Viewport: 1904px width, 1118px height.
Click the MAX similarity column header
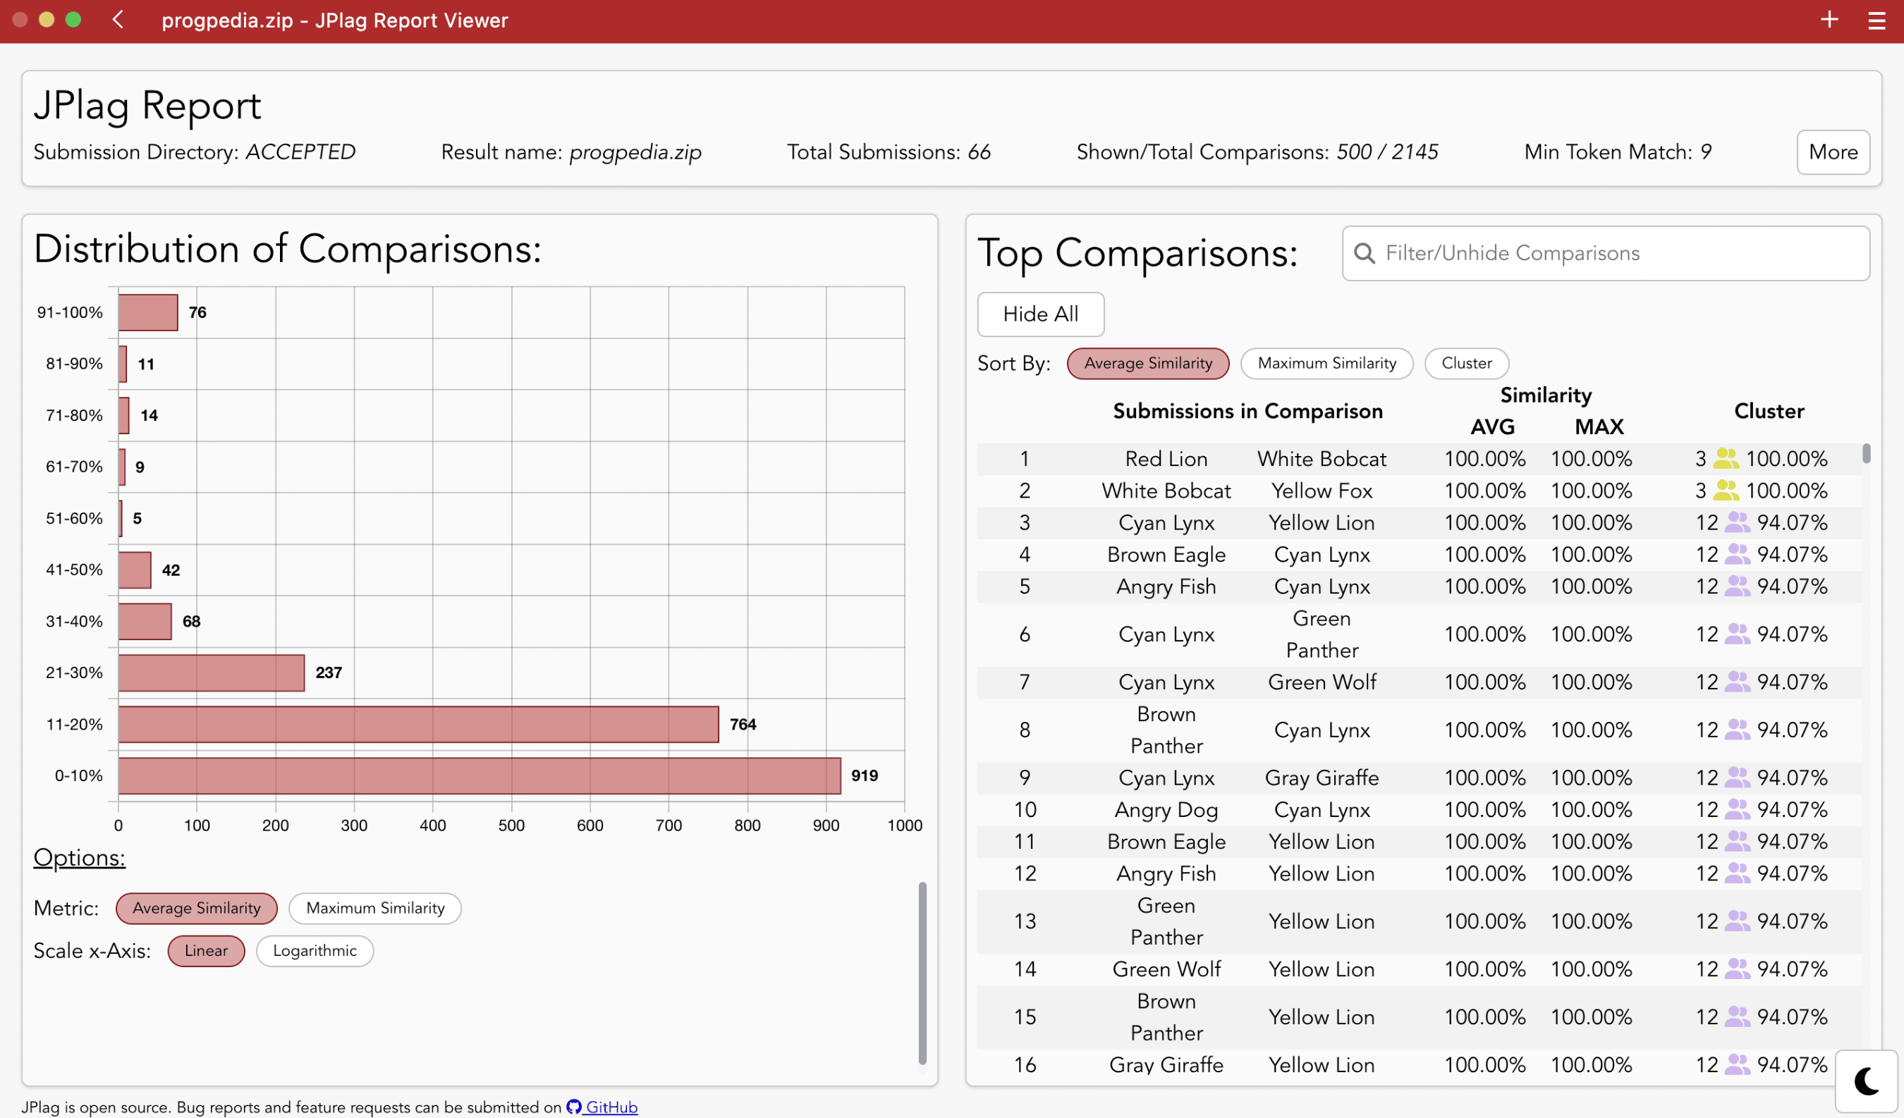coord(1599,426)
